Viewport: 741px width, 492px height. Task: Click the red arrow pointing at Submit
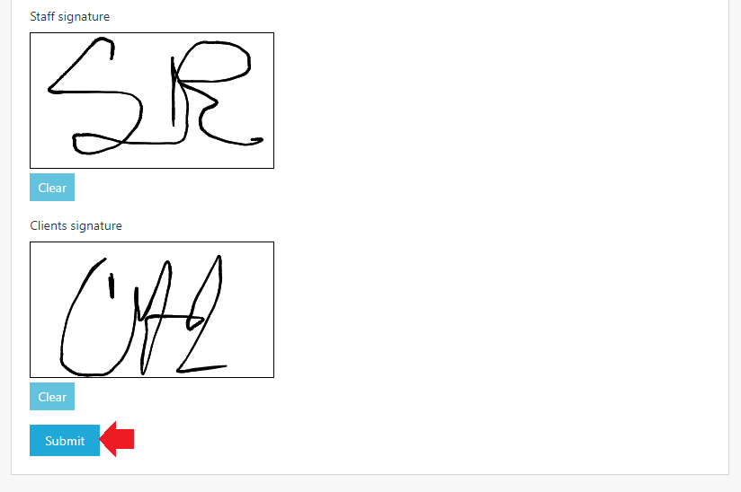(117, 439)
